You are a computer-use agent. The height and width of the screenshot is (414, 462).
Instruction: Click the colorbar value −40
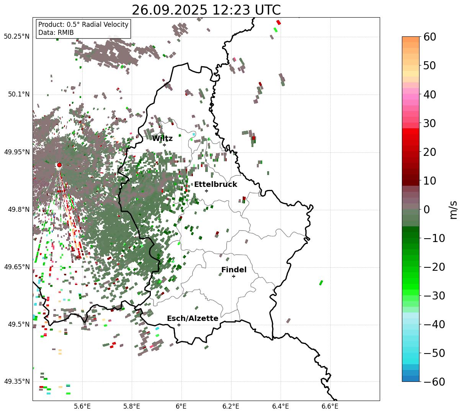click(x=434, y=324)
